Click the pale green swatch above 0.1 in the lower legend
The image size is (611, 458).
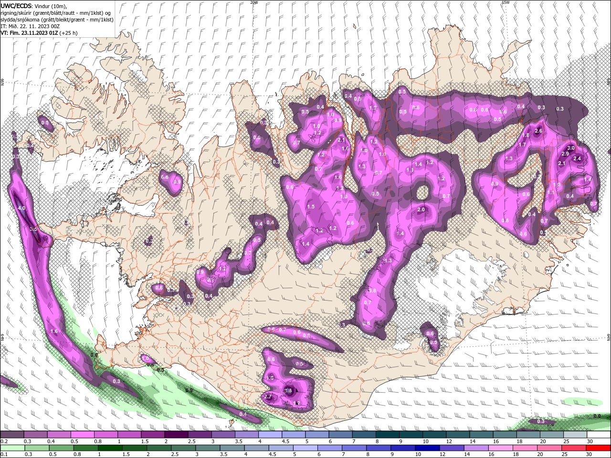click(x=12, y=448)
